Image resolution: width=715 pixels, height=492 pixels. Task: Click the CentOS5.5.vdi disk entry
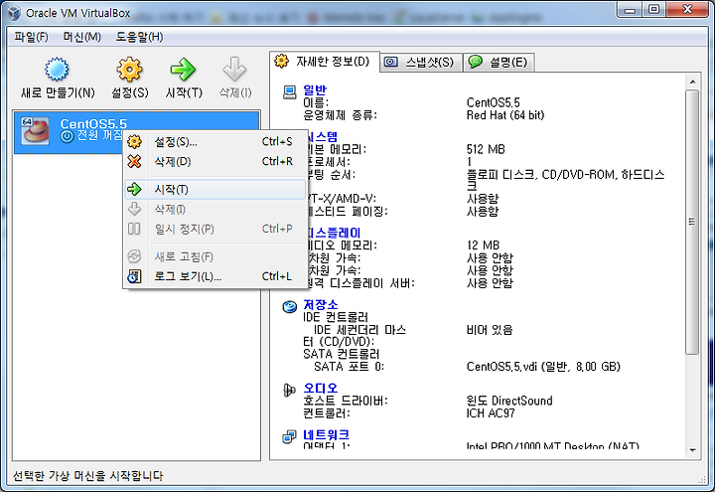point(543,367)
